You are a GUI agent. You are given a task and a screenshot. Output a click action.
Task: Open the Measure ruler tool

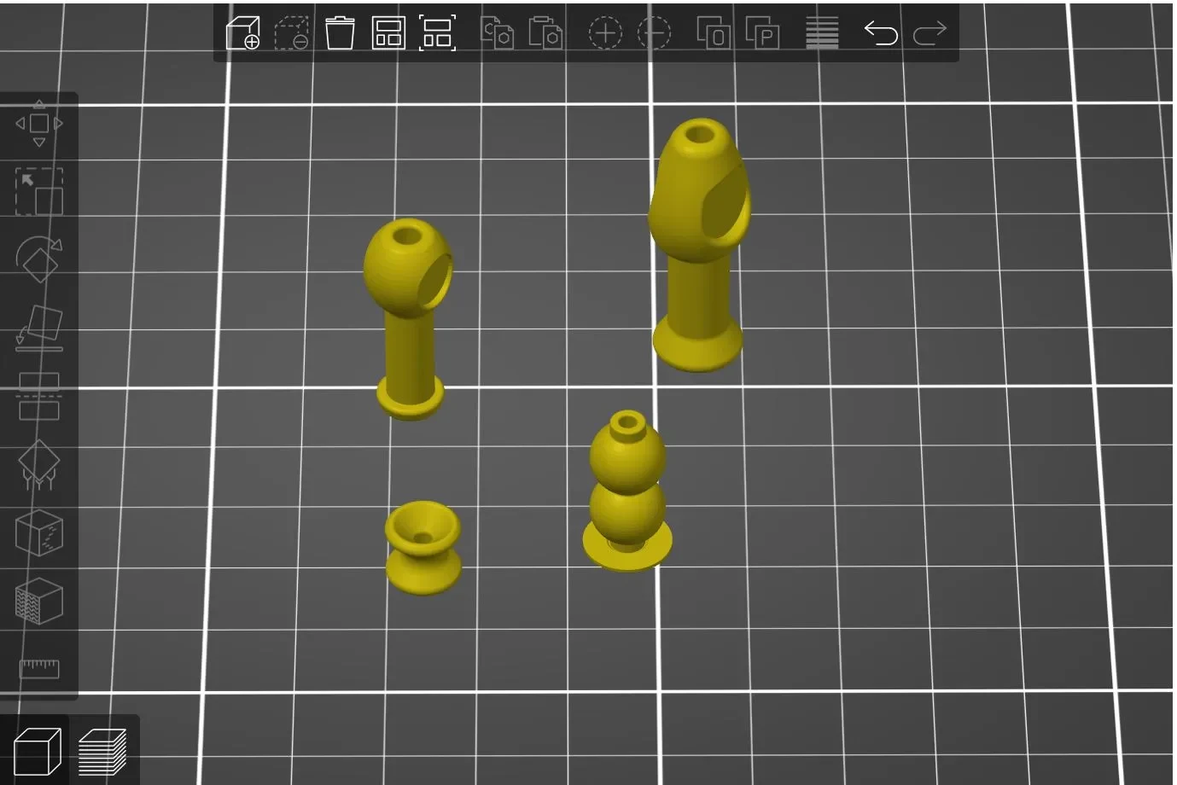pyautogui.click(x=39, y=668)
